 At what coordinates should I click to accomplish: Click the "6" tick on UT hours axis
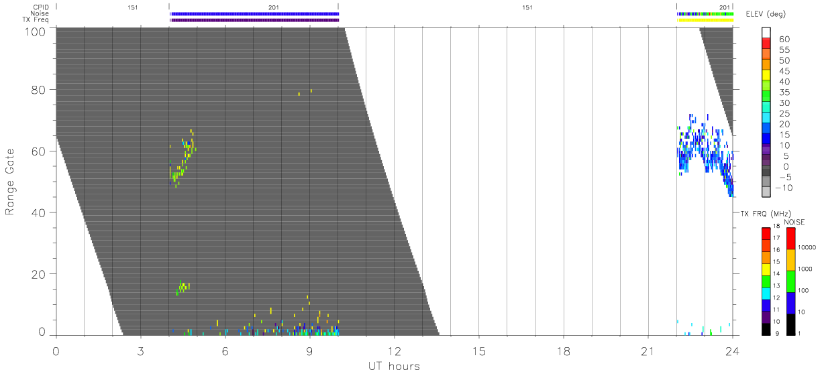[225, 351]
